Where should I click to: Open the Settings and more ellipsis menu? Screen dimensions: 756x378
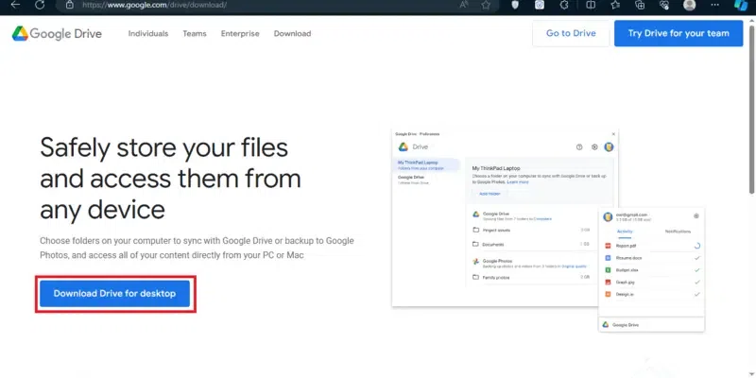pos(715,5)
